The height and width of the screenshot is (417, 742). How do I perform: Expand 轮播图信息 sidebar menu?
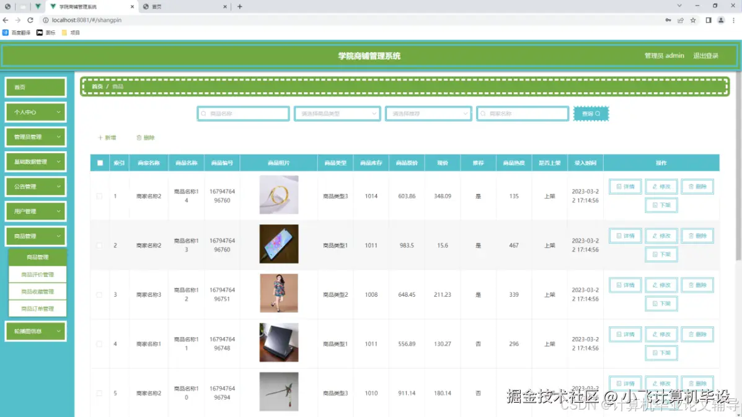click(x=35, y=331)
